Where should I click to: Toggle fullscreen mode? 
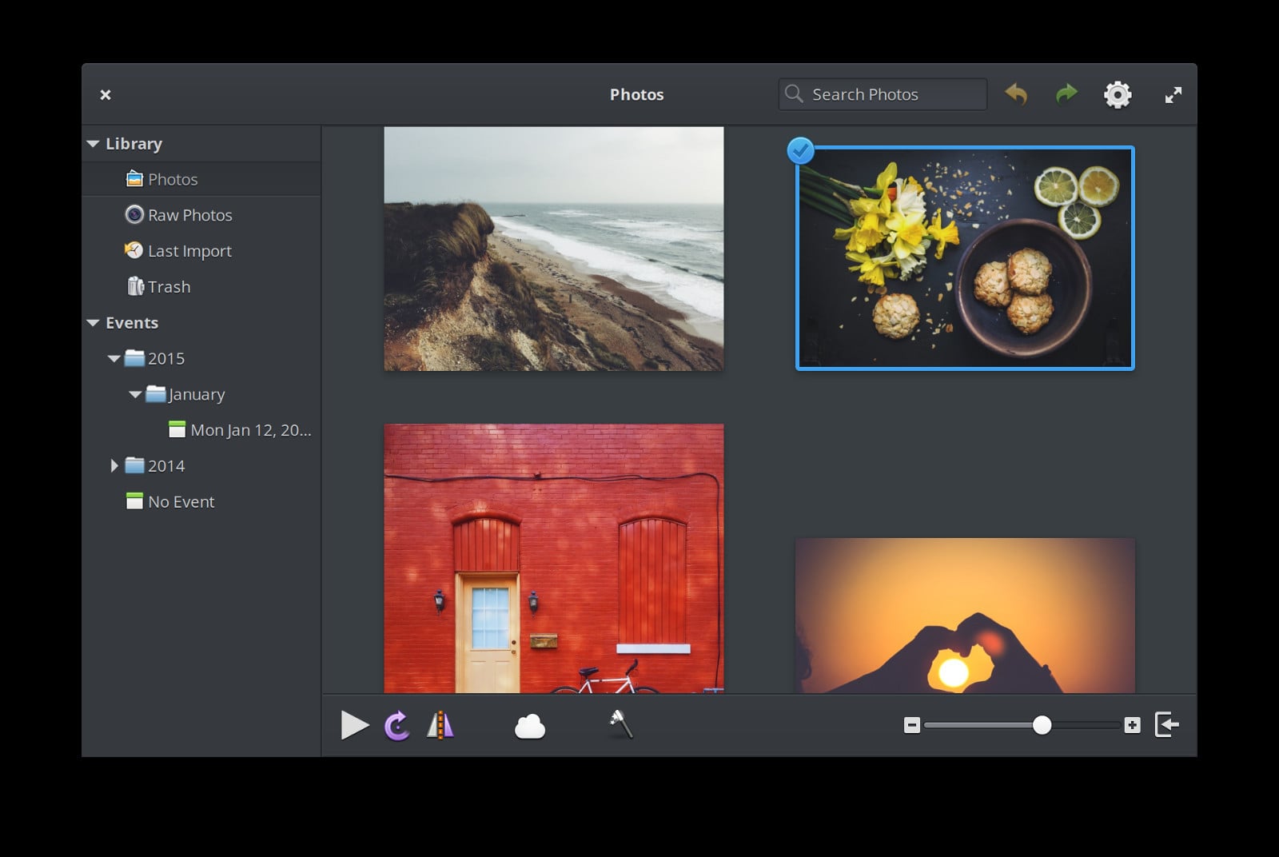pyautogui.click(x=1173, y=94)
